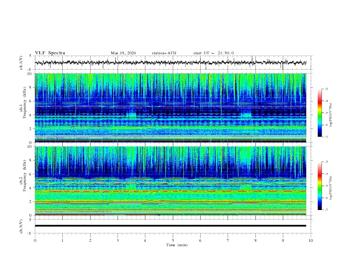The height and width of the screenshot is (270, 350).
Task: Click the start UT time label
Action: [213, 53]
